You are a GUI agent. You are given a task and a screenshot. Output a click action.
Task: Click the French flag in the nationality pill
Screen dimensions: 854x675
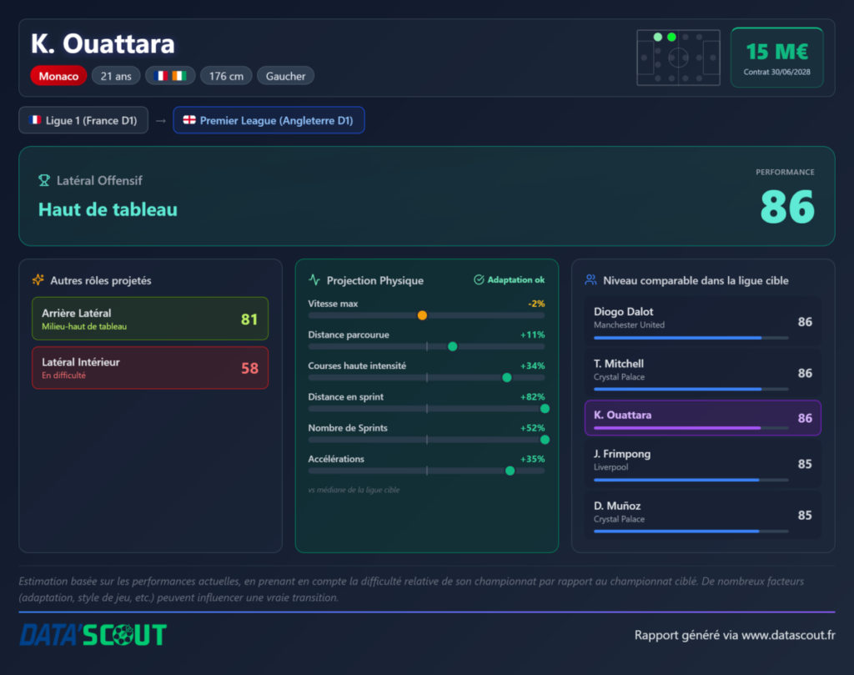coord(161,76)
